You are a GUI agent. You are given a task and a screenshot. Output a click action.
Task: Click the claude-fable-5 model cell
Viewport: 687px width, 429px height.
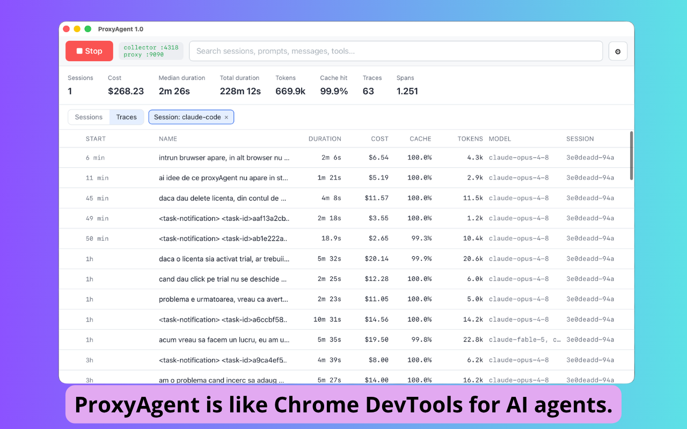click(x=525, y=339)
